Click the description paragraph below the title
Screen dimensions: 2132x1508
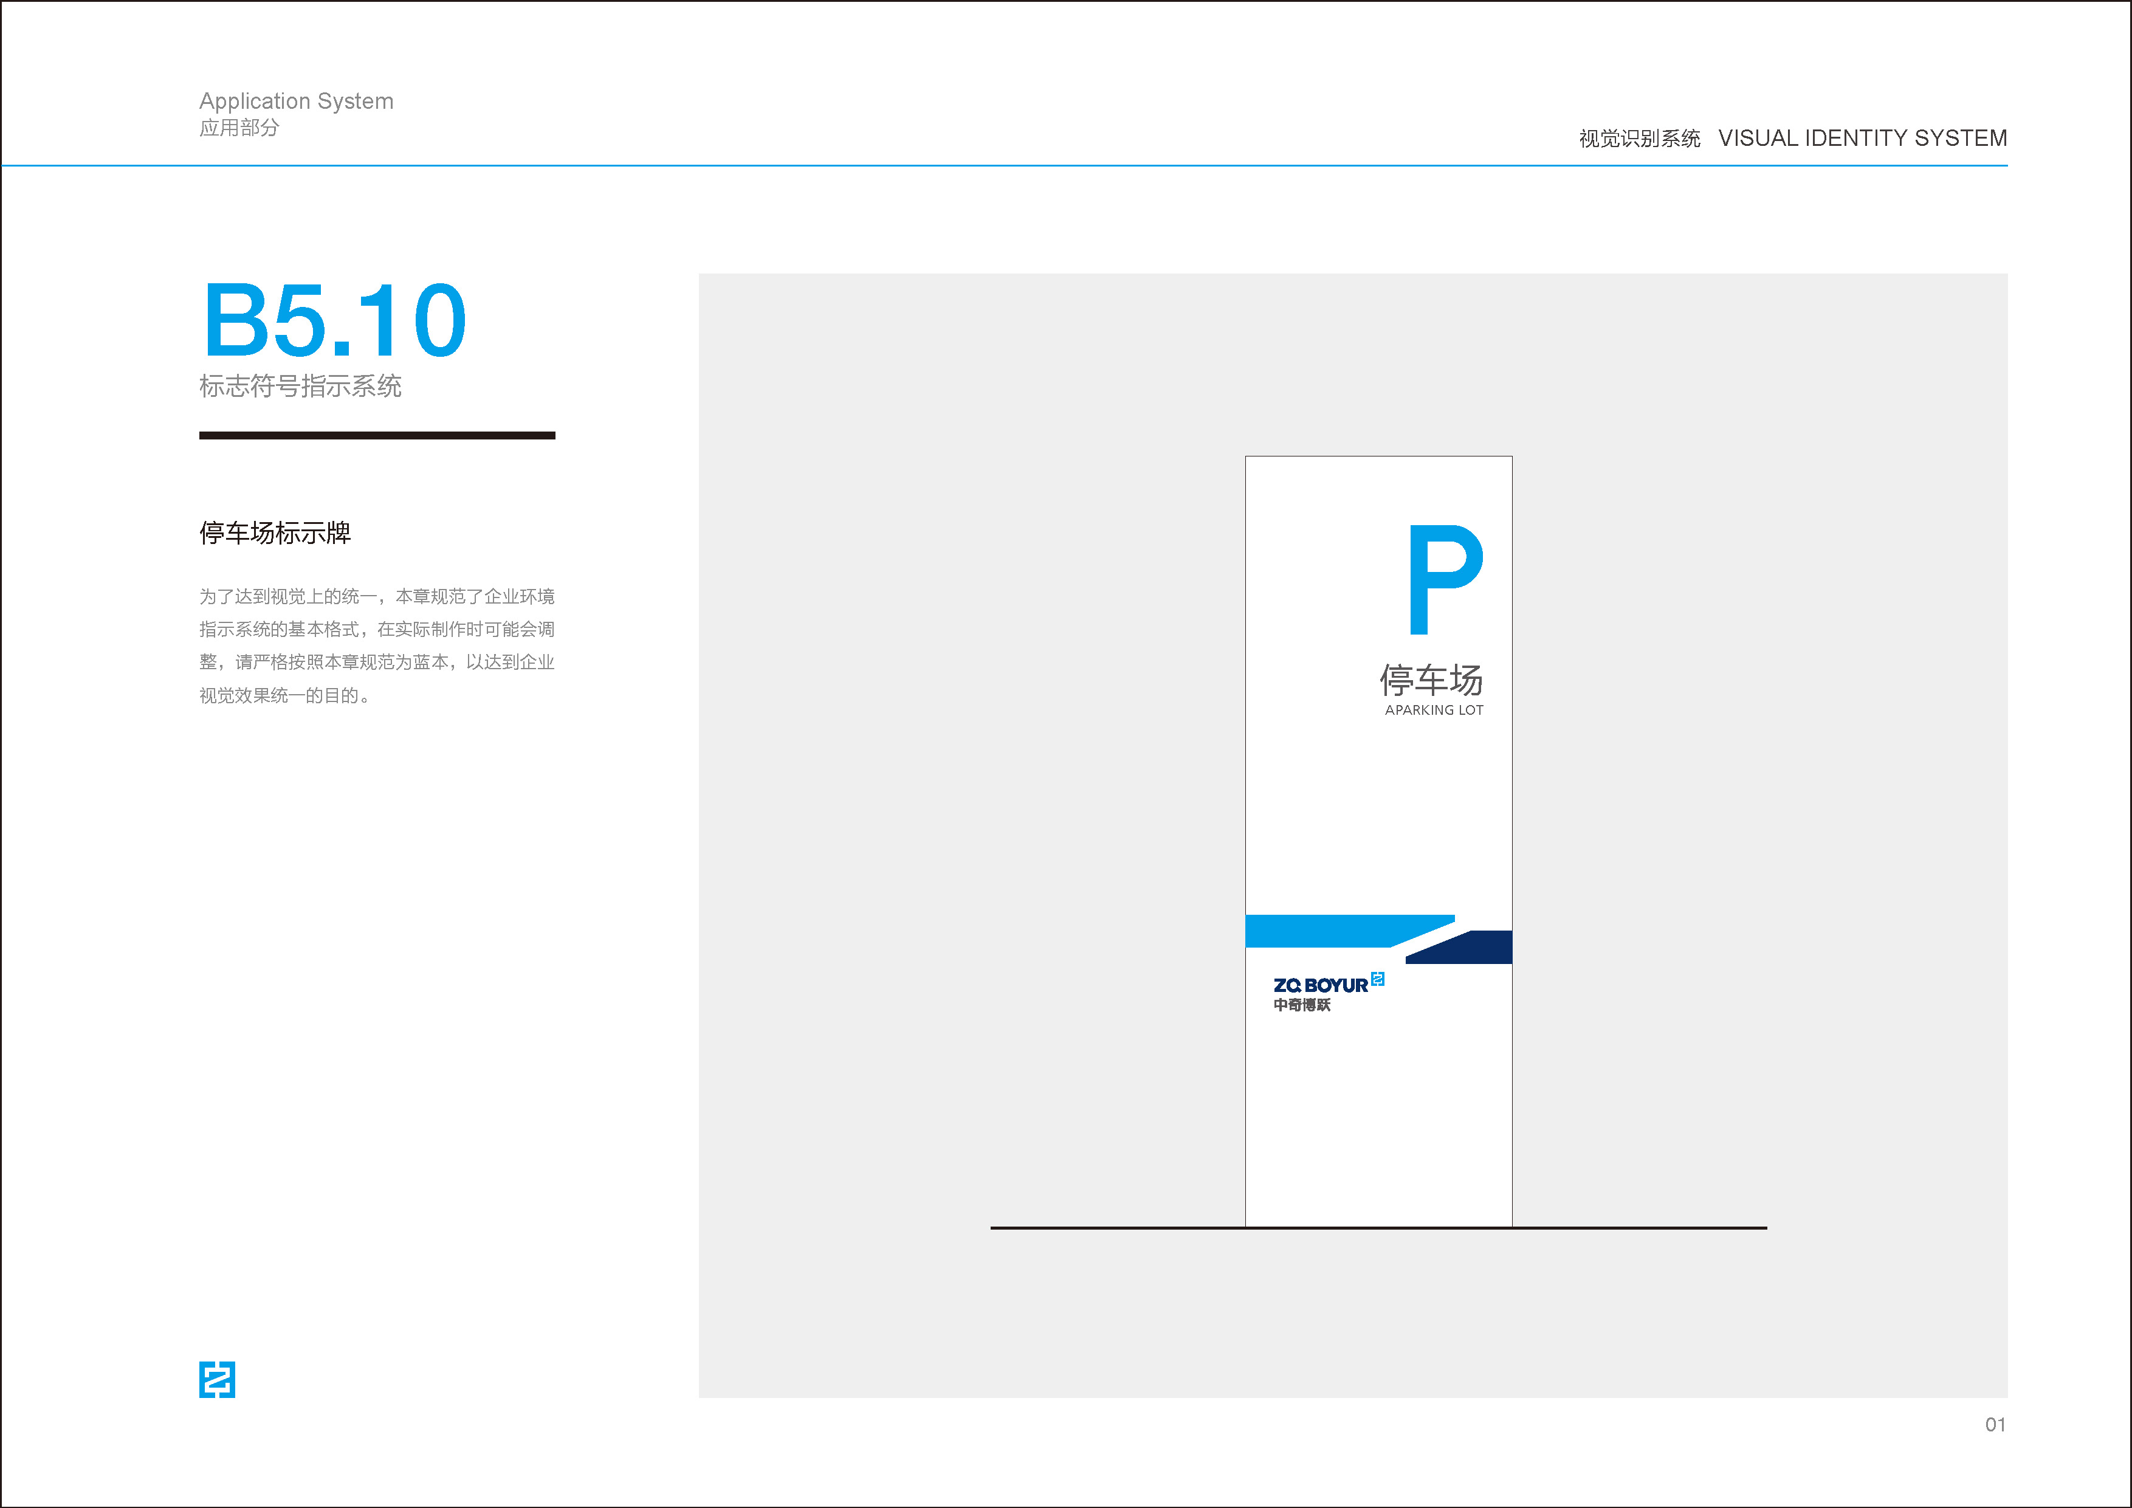(x=376, y=646)
